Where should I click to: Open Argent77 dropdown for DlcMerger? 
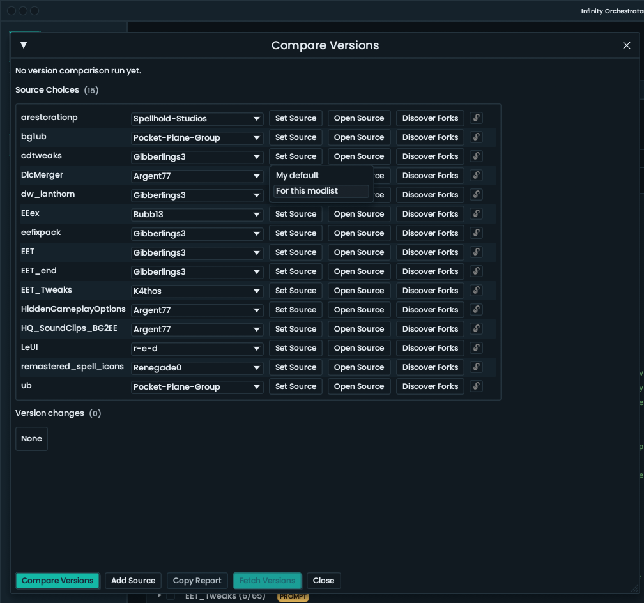(x=197, y=176)
